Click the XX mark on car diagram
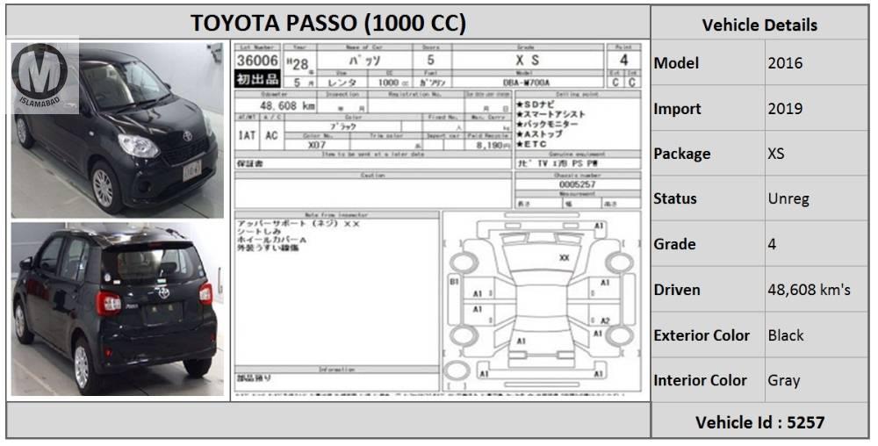This screenshot has height=446, width=878. coord(564,258)
